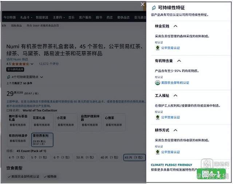233x184 pixels.
Task: Click the fair trade badge icon under 林业实践
Action: tap(158, 48)
